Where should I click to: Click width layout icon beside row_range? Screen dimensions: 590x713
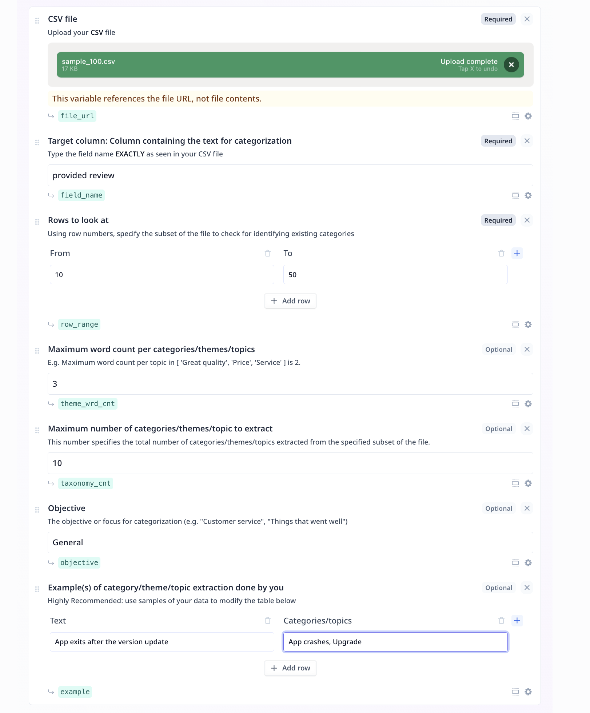[515, 324]
